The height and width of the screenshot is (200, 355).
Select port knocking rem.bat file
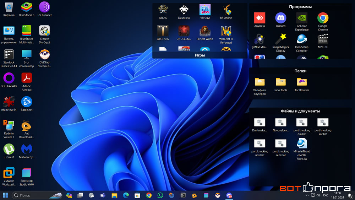click(x=280, y=148)
